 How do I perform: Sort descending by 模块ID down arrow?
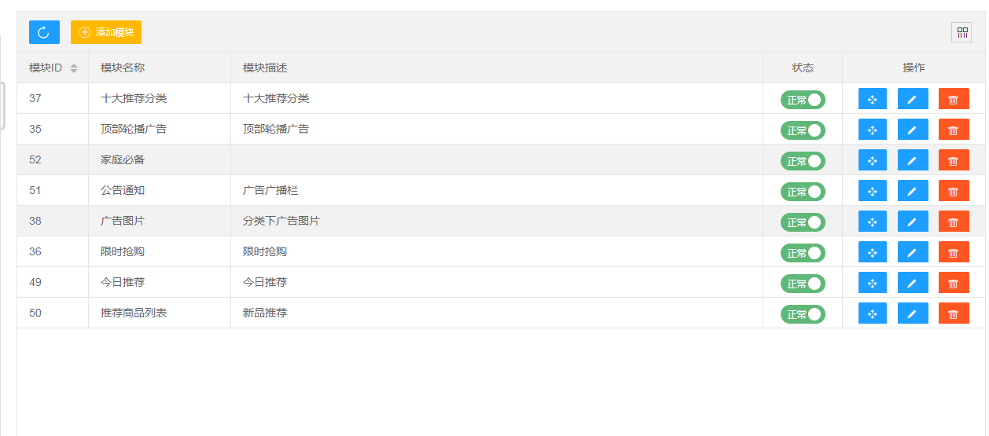(74, 71)
